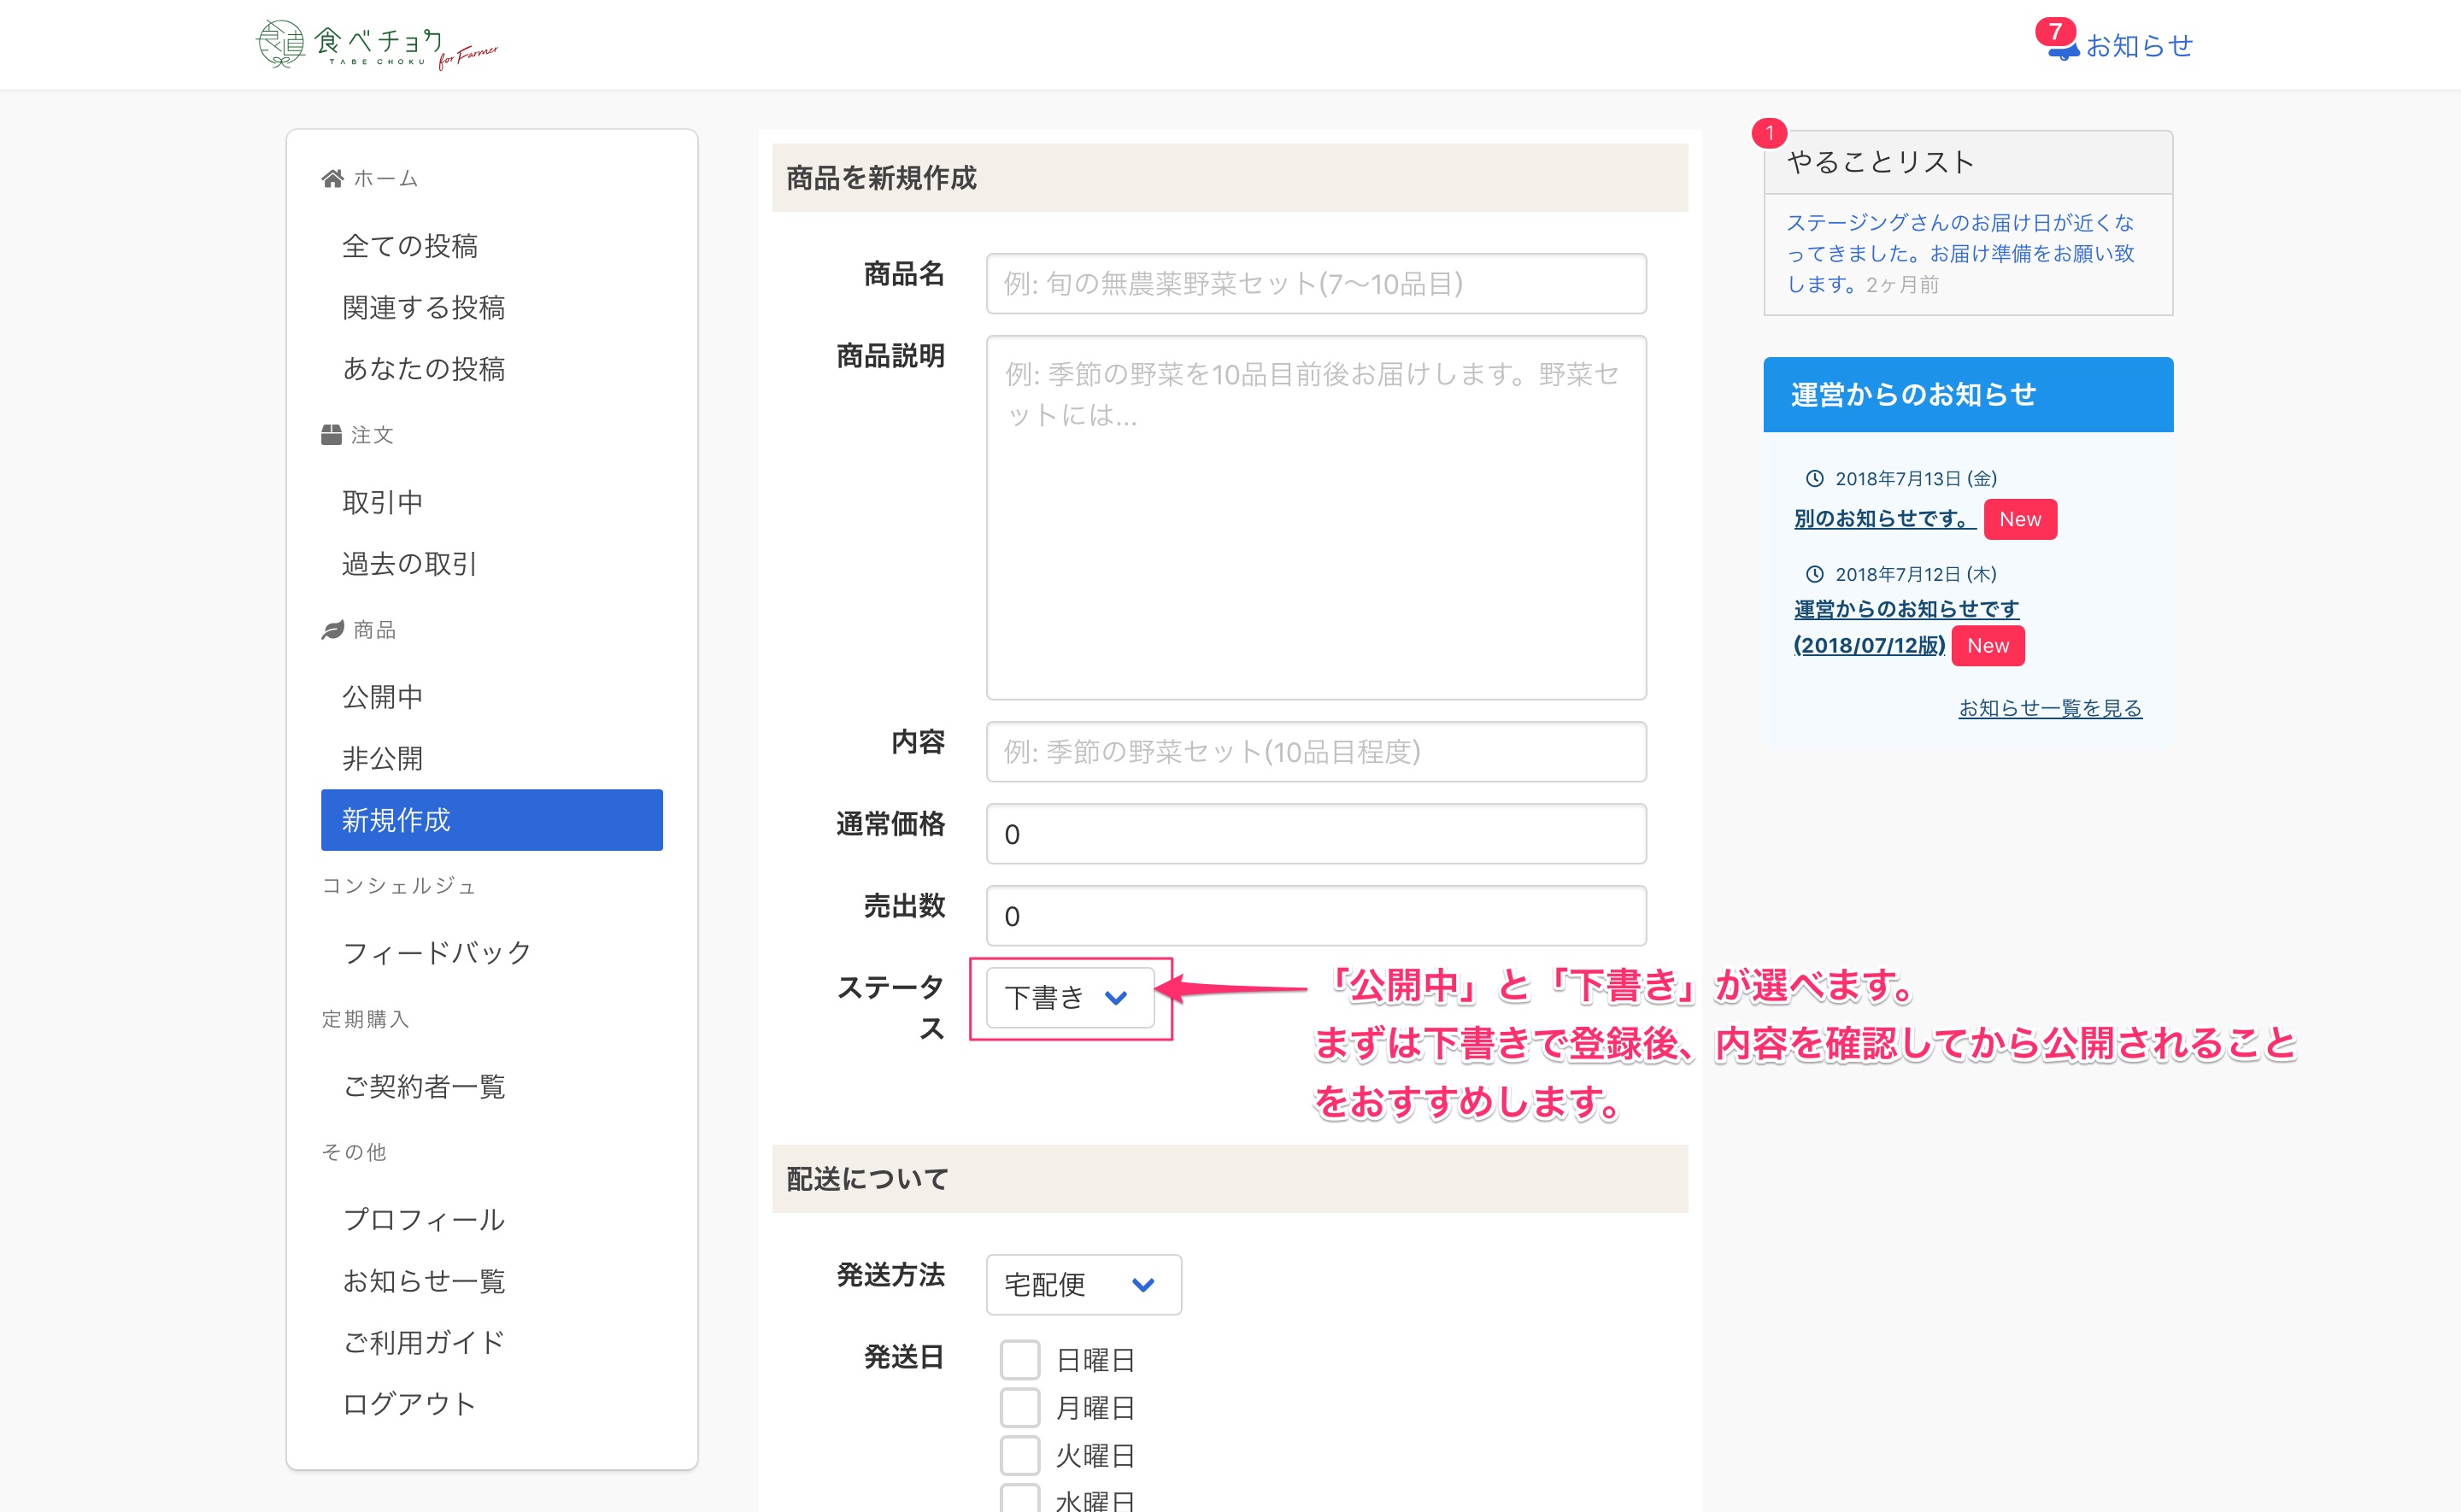
Task: Focus the 商品説明 text area
Action: (1316, 518)
